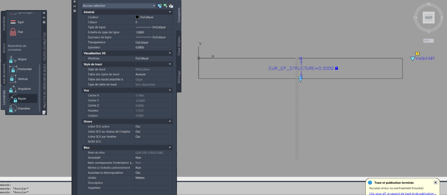The image size is (447, 195).
Task: Collapse the Style de tracé section
Action: (170, 64)
